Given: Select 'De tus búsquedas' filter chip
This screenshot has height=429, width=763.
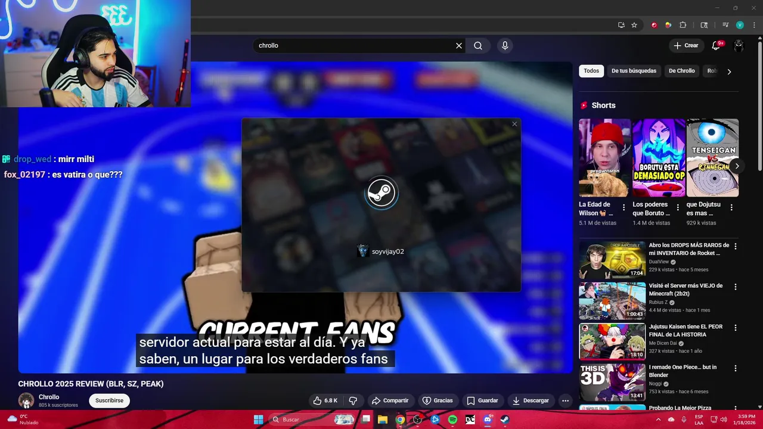Looking at the screenshot, I should (x=634, y=71).
